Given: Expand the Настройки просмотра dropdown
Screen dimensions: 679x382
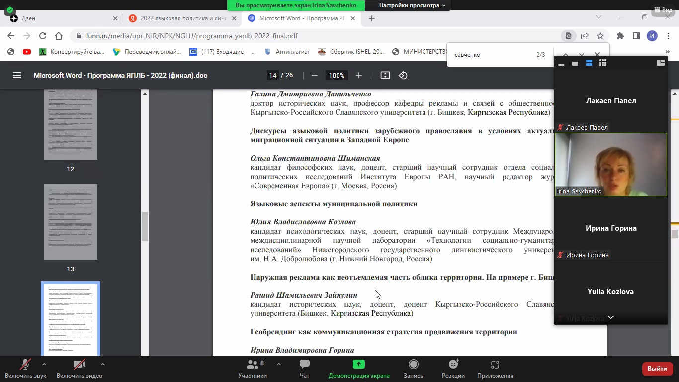Looking at the screenshot, I should pos(412,5).
